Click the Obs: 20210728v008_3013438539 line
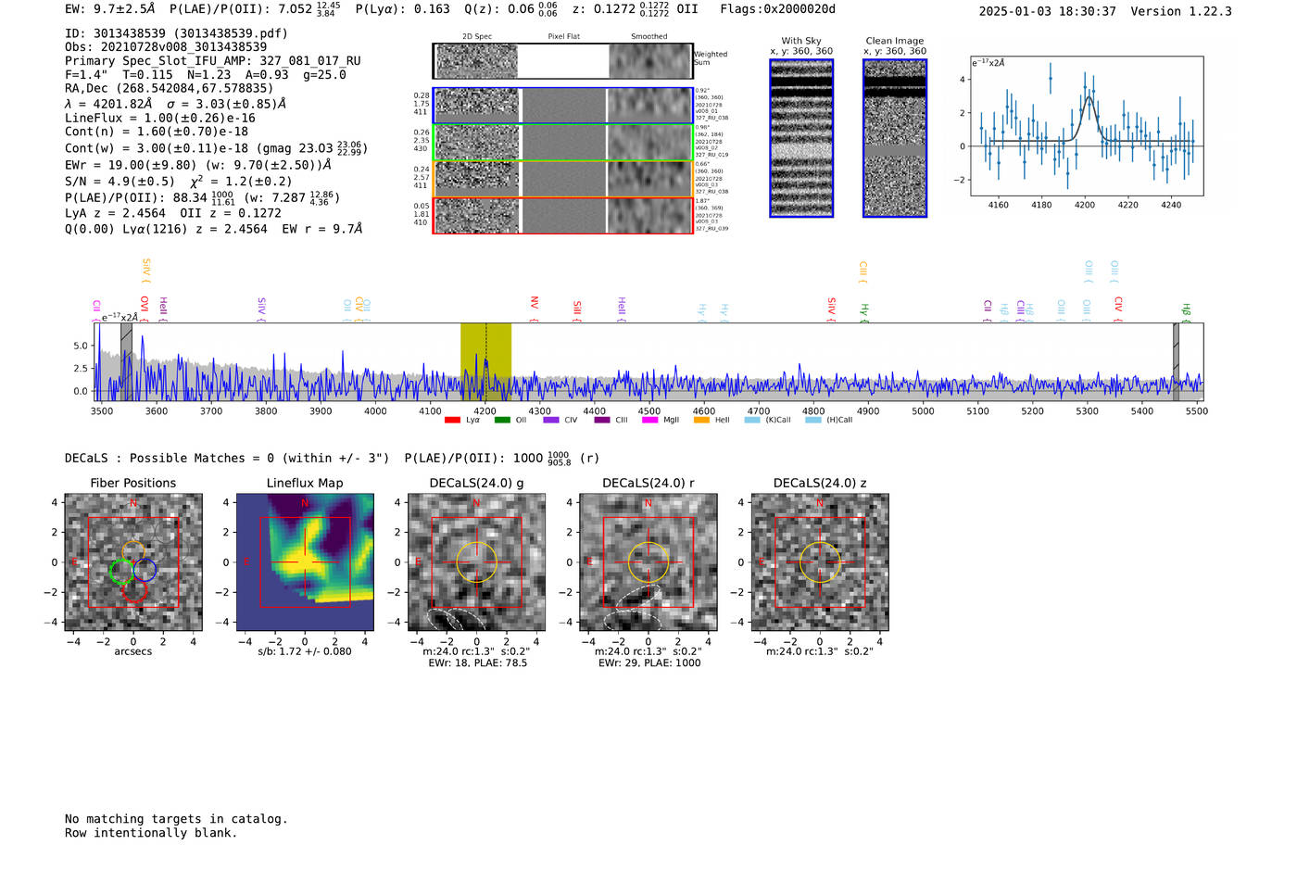 166,47
